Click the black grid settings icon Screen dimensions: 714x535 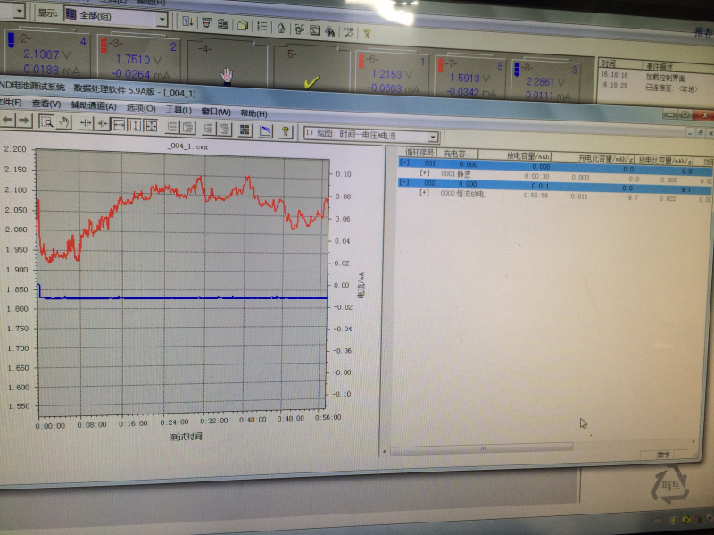[245, 130]
